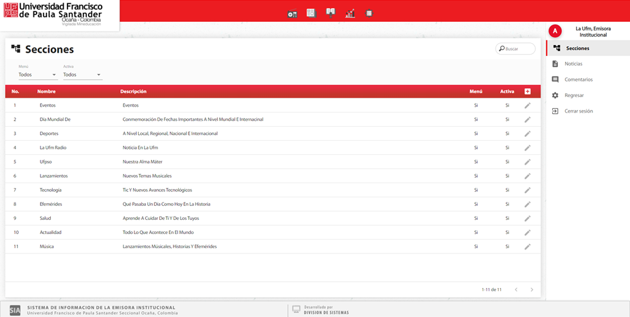The width and height of the screenshot is (630, 317).
Task: Click the radio icon in top bar
Action: point(292,14)
